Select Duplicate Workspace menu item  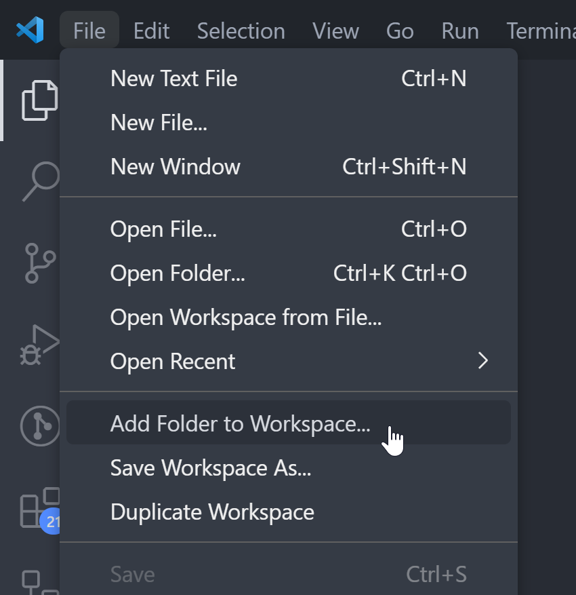pyautogui.click(x=212, y=512)
